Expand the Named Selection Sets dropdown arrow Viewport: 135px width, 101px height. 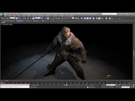click(73, 18)
